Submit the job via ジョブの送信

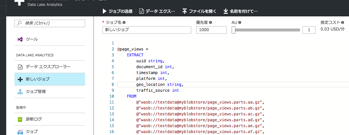118,11
